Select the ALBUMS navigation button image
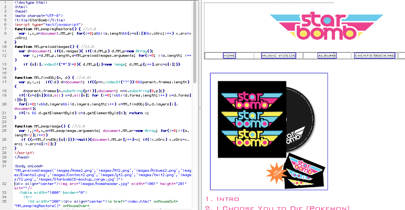Viewport: 405px width, 210px height. [x=327, y=56]
